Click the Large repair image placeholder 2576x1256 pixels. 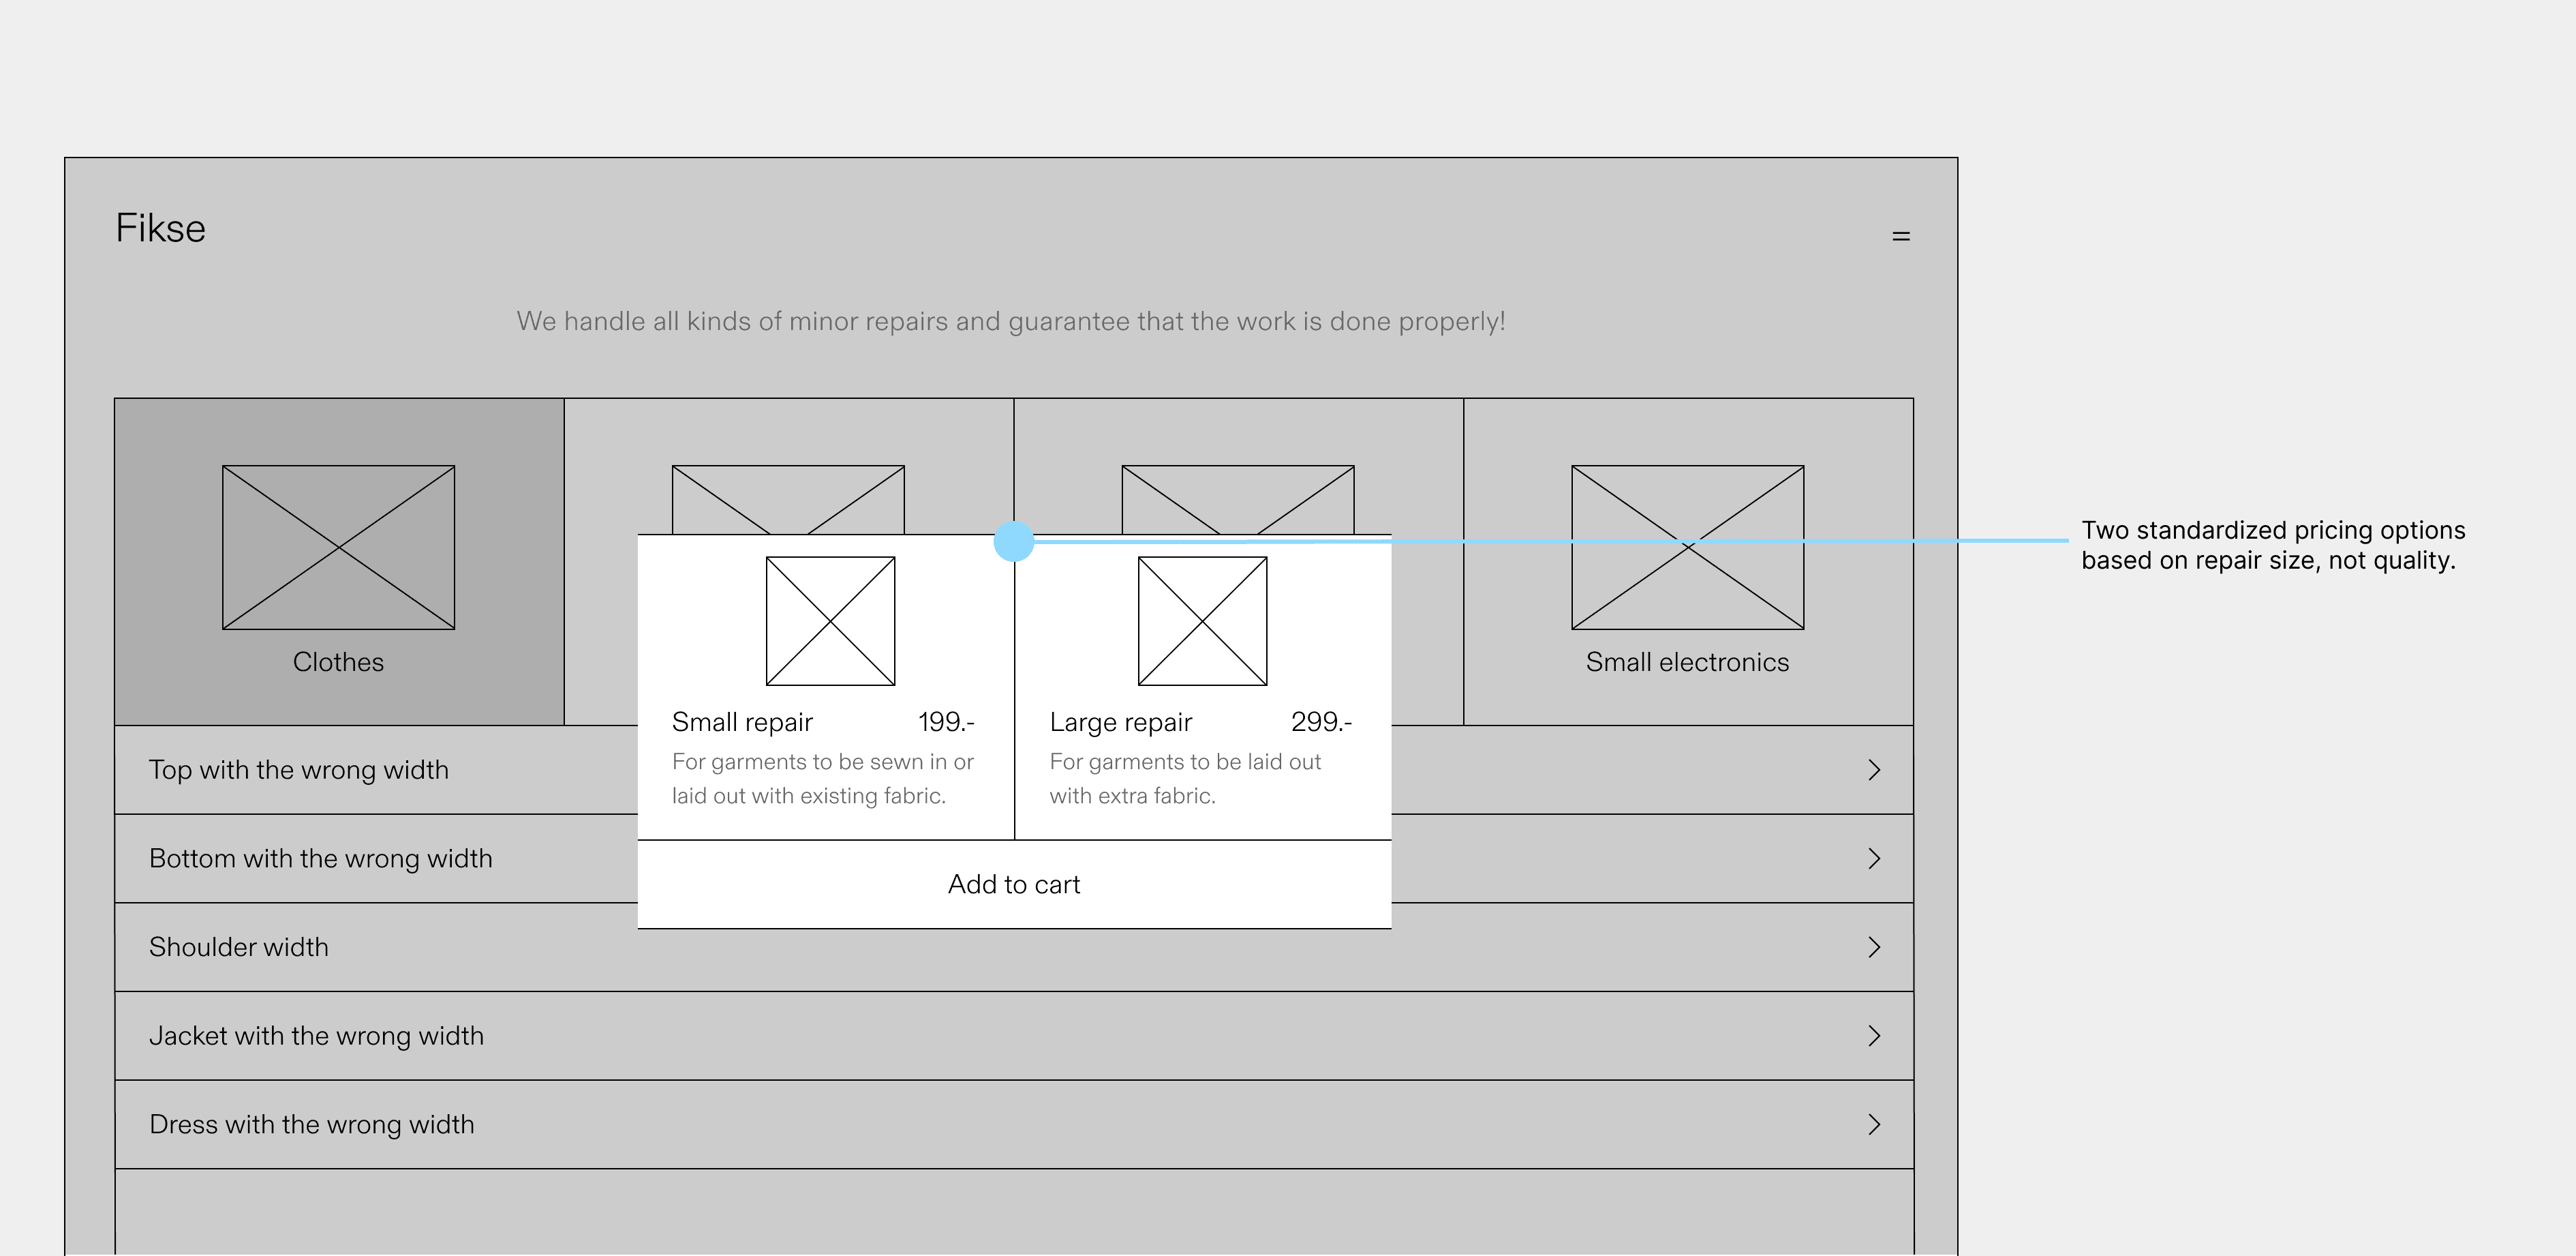[x=1202, y=621]
